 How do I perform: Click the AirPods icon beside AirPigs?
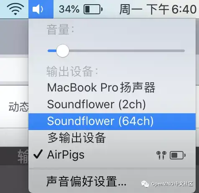point(161,155)
